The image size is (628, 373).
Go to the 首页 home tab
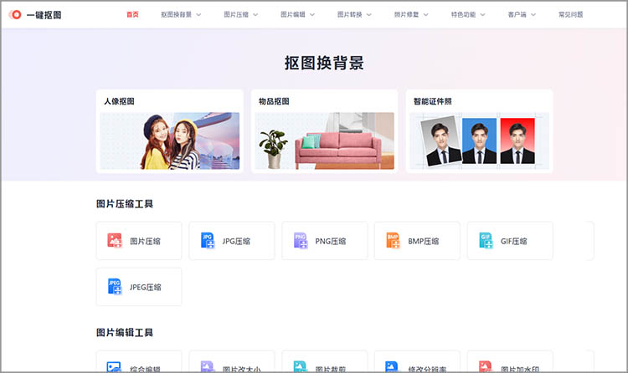[132, 14]
